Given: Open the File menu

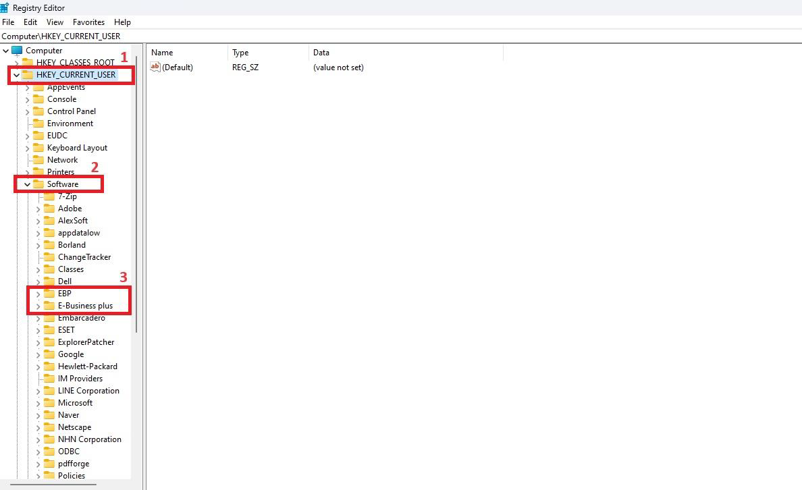Looking at the screenshot, I should (8, 22).
